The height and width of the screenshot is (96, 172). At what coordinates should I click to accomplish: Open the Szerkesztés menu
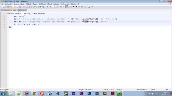pyautogui.click(x=8, y=4)
